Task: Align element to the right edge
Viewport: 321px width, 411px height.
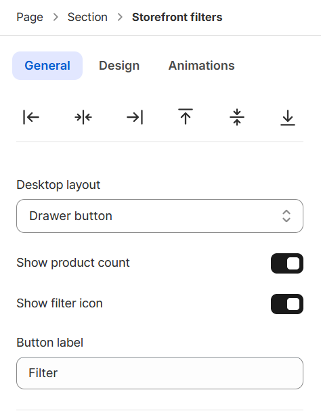Action: click(135, 117)
